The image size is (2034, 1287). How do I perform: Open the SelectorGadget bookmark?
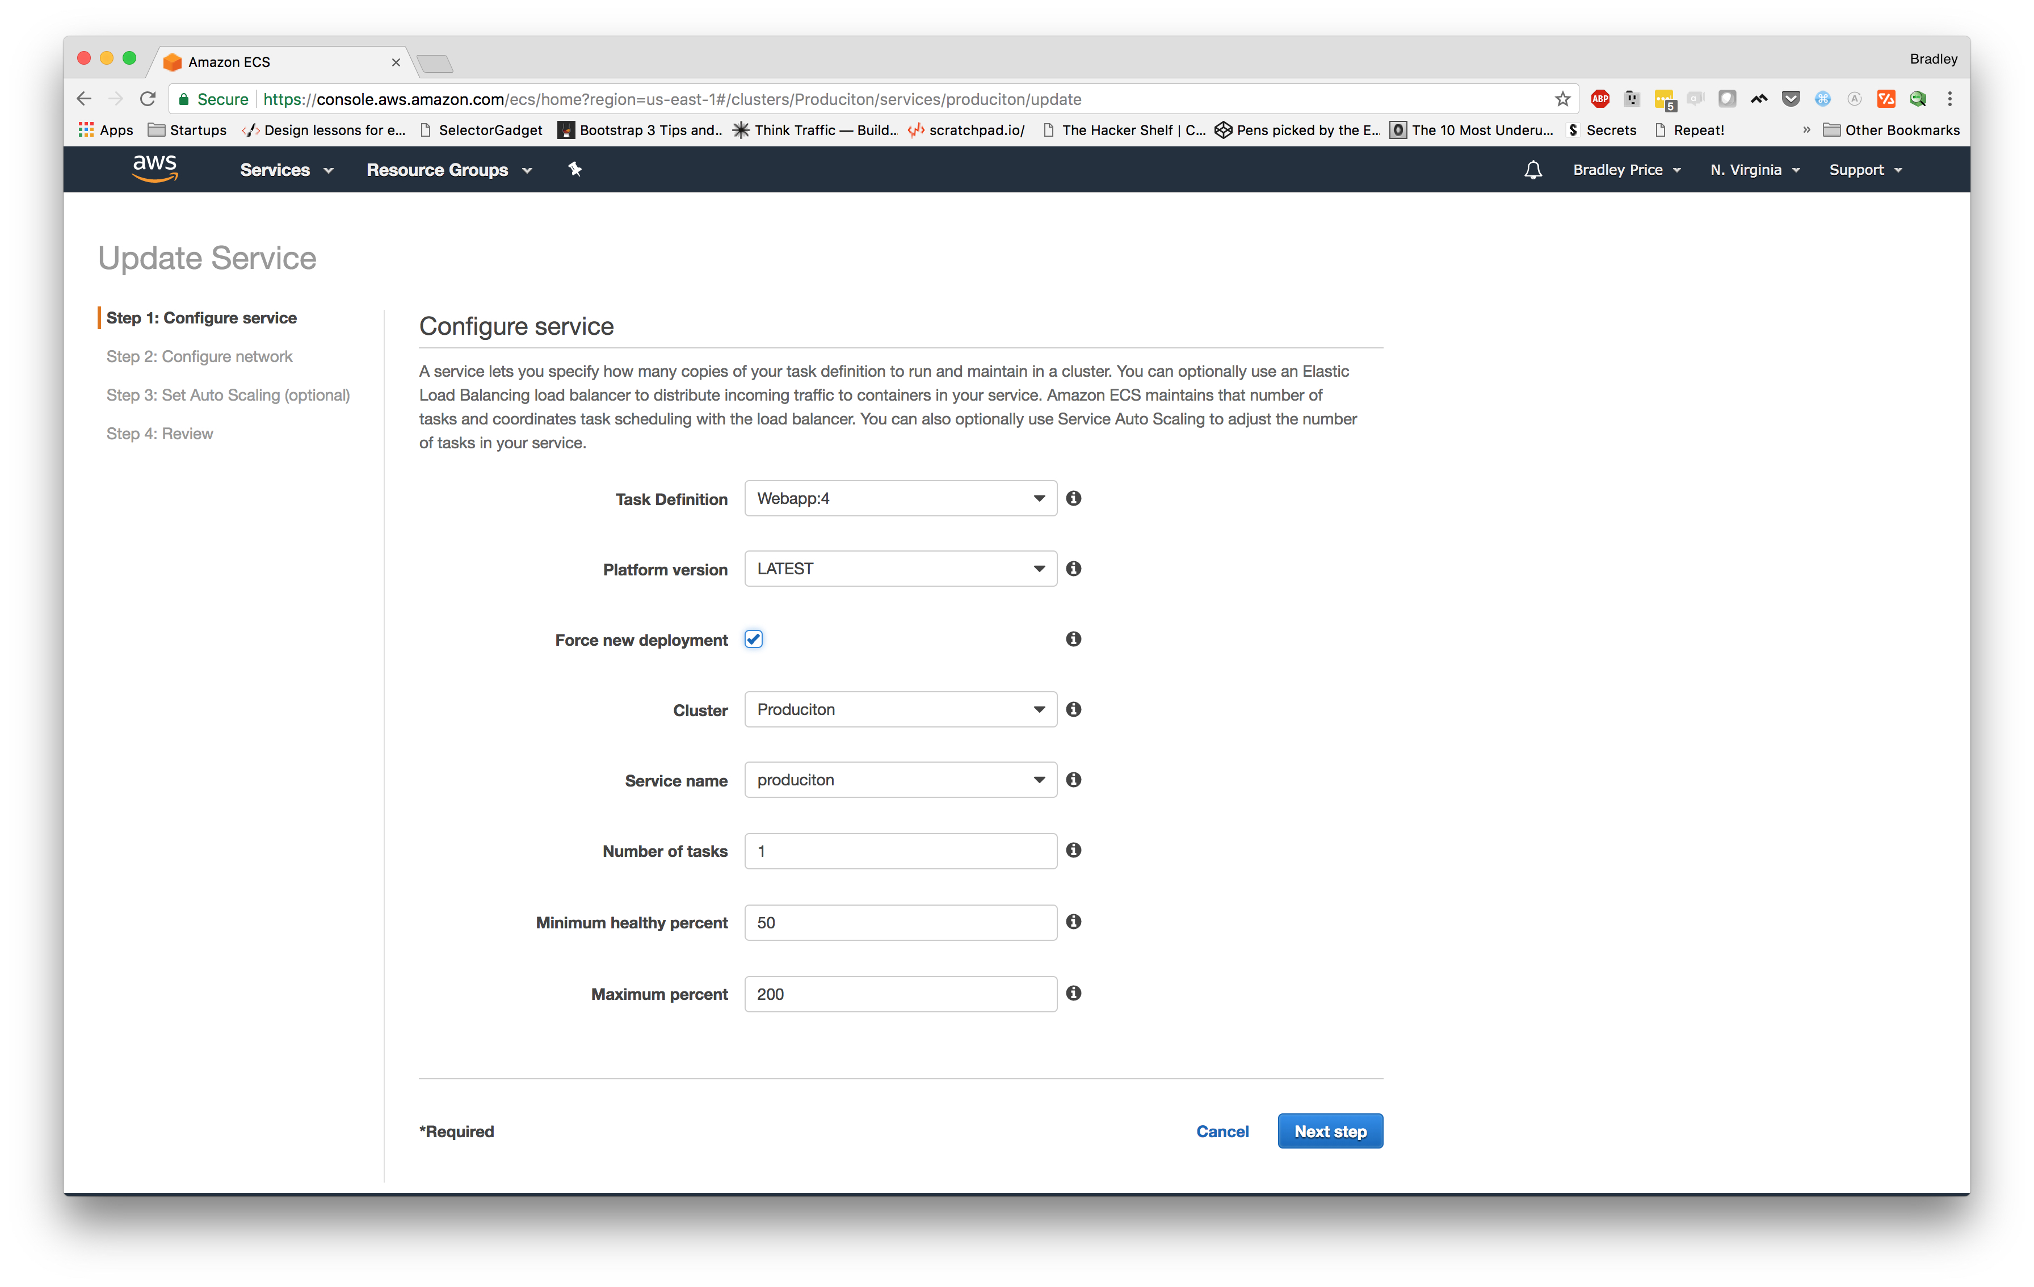tap(481, 130)
